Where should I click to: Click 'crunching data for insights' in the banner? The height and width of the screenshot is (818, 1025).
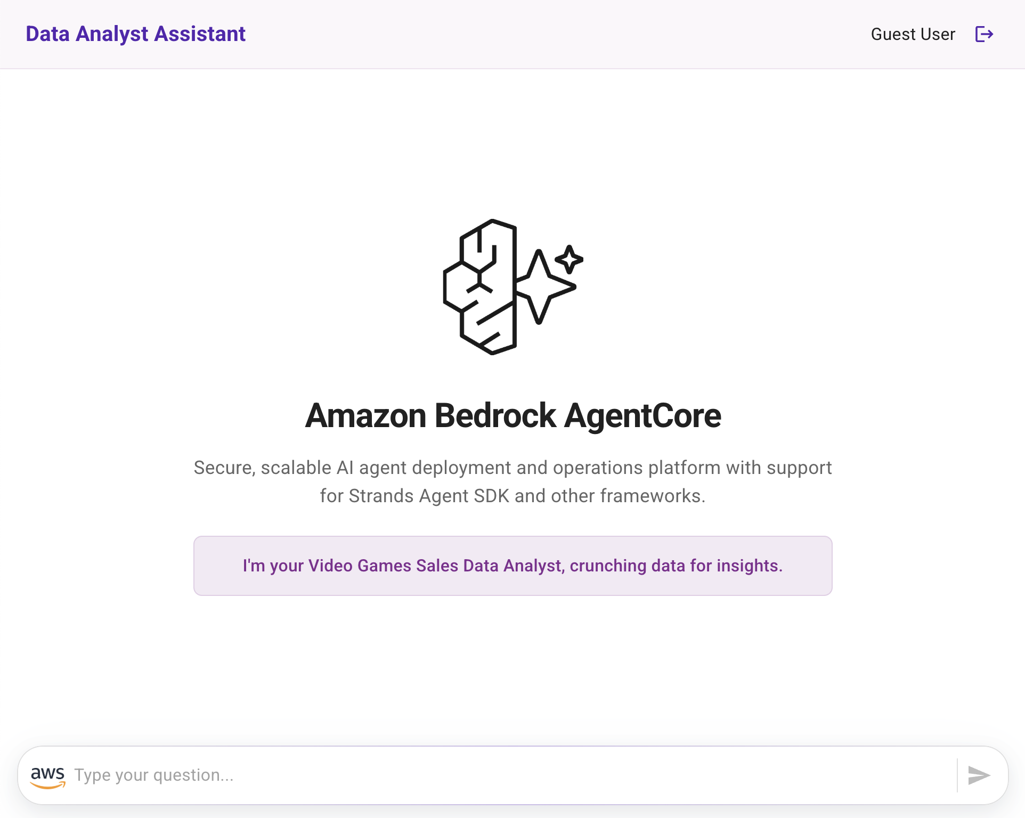point(676,566)
